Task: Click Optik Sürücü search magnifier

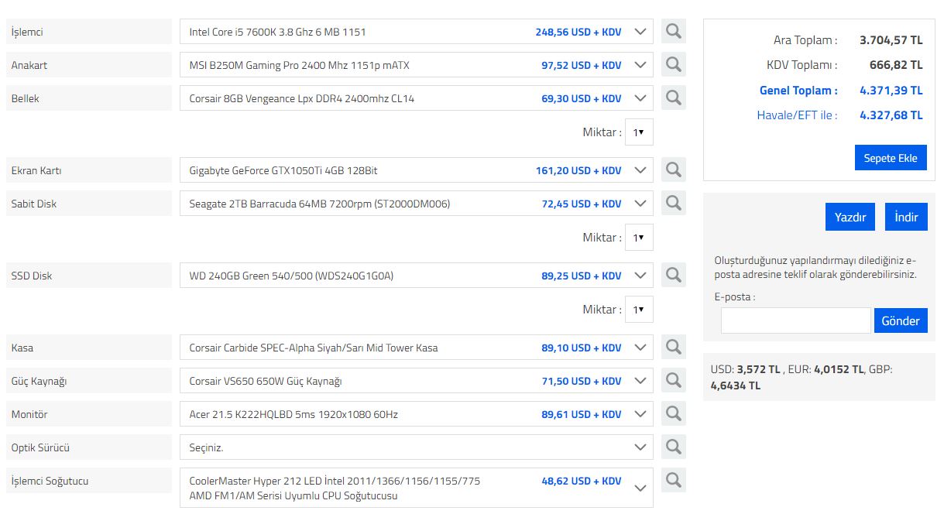Action: (674, 447)
